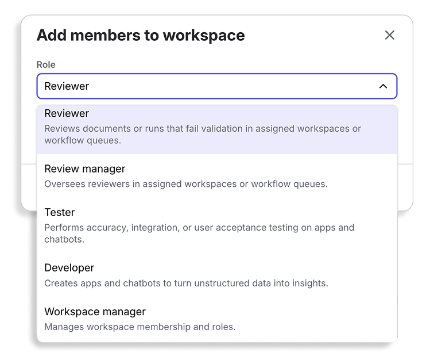The height and width of the screenshot is (364, 434).
Task: Click the 'Reviews documents or runs' description
Action: click(x=202, y=128)
